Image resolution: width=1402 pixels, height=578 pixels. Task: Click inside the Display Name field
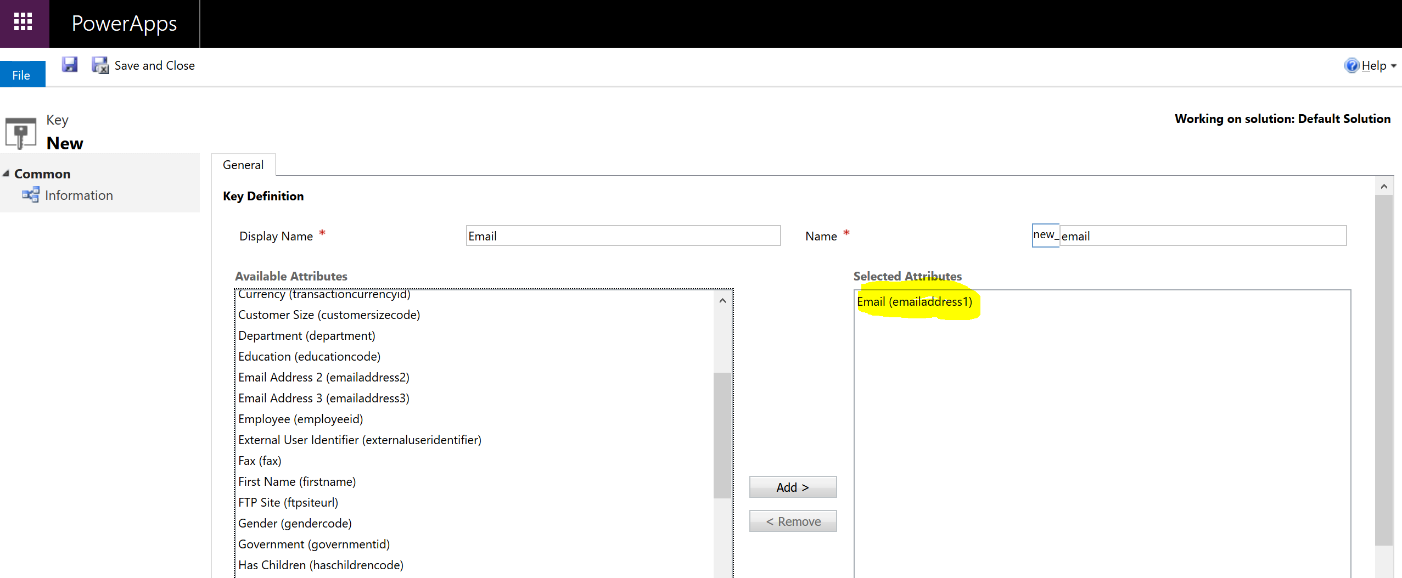pyautogui.click(x=622, y=235)
